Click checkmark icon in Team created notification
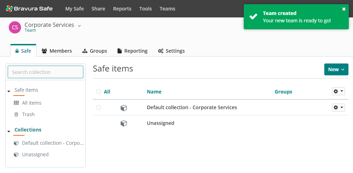353x173 pixels. (x=254, y=17)
